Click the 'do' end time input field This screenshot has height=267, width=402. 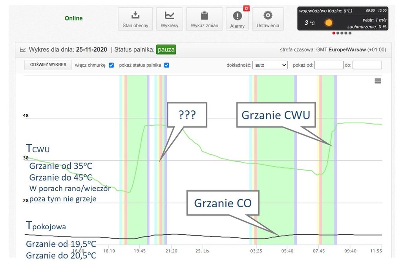point(367,65)
